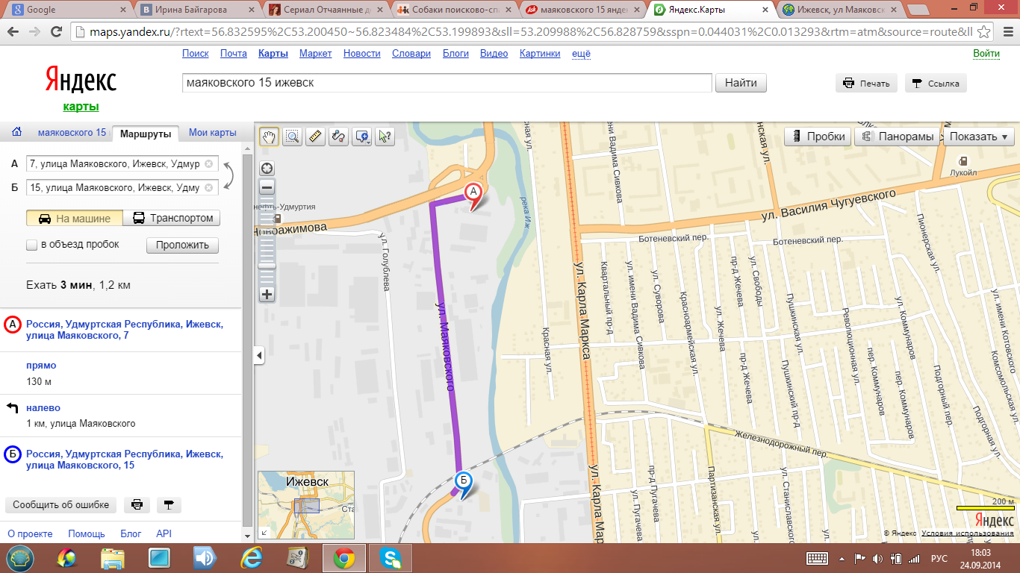The width and height of the screenshot is (1020, 573).
Task: Switch to the Google browser tab
Action: pyautogui.click(x=67, y=10)
